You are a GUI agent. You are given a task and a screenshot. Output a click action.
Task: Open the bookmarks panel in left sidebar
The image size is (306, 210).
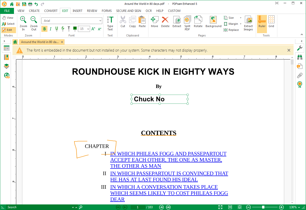click(7, 57)
